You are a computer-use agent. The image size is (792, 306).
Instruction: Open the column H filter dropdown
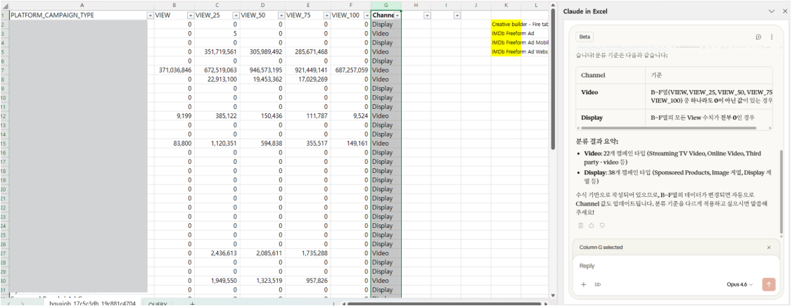point(427,15)
